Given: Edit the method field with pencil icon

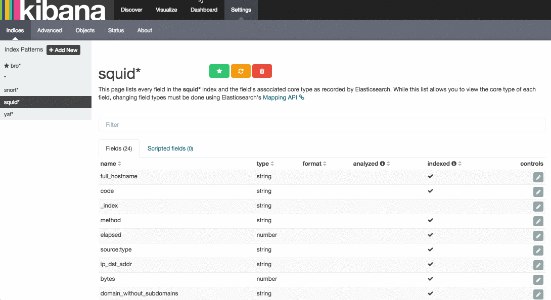Looking at the screenshot, I should pos(538,221).
